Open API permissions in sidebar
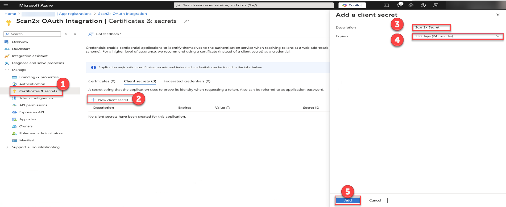The width and height of the screenshot is (506, 207). click(x=33, y=105)
